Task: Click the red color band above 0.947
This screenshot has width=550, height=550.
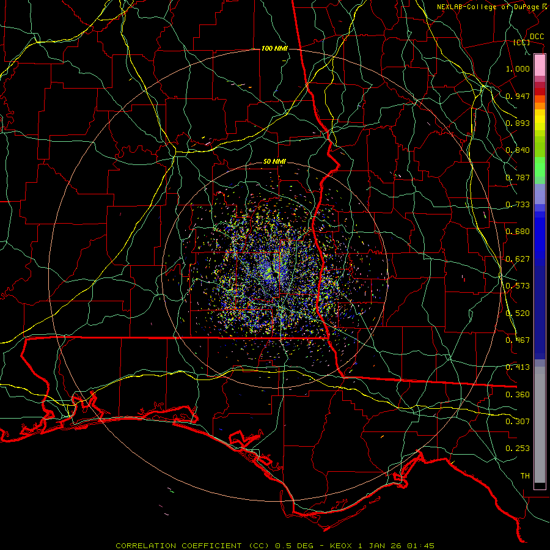Action: pos(540,91)
